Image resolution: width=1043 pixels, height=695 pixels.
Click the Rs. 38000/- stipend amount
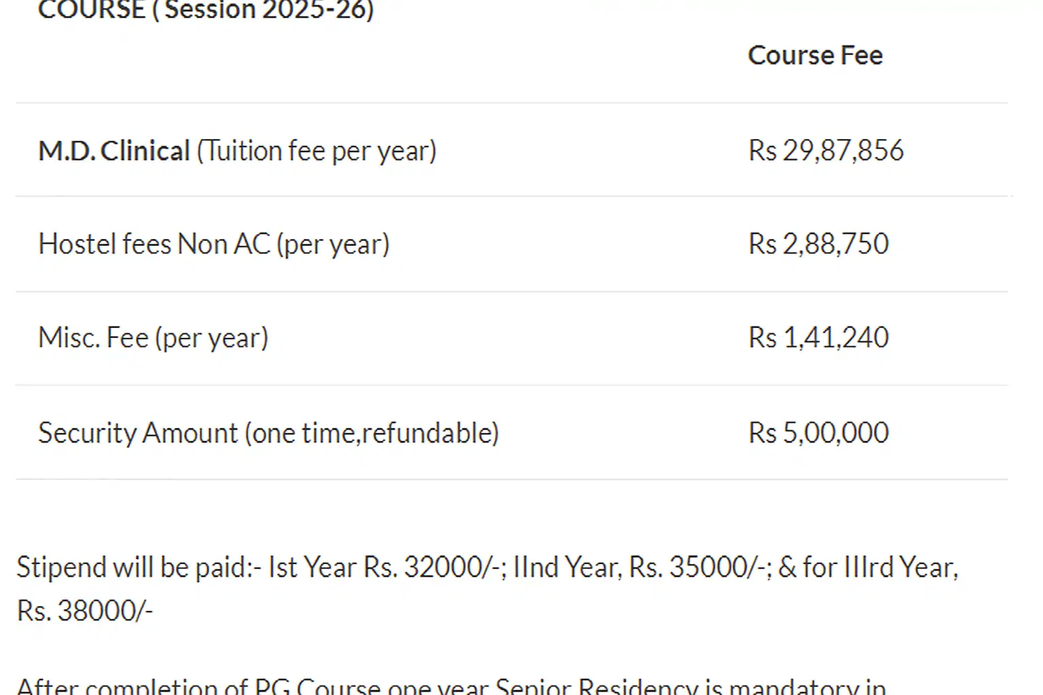[85, 611]
